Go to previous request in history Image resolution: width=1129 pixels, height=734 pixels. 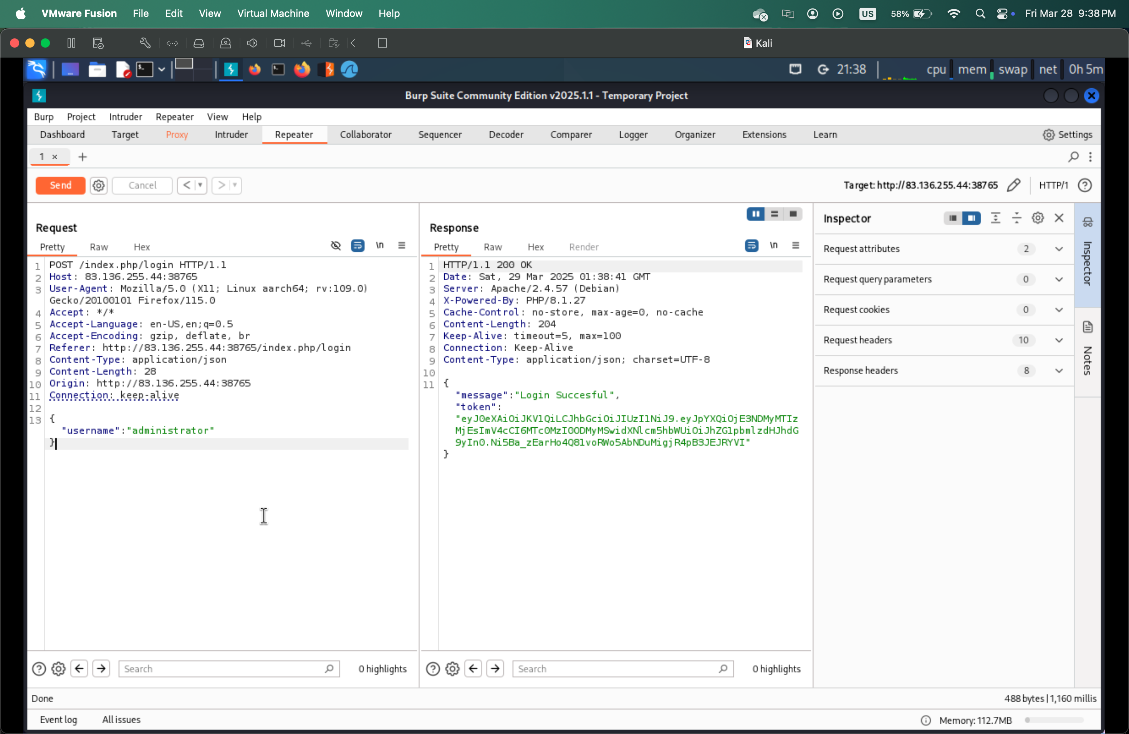pos(186,185)
